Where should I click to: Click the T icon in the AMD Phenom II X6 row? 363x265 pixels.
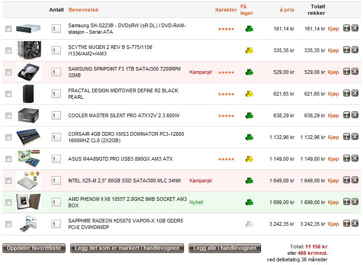tap(346, 202)
